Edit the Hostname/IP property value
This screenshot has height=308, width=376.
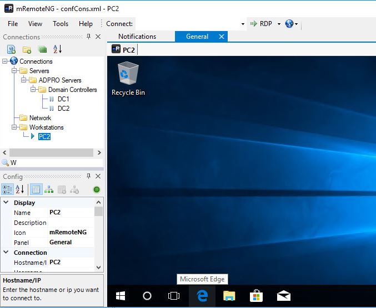(x=71, y=263)
